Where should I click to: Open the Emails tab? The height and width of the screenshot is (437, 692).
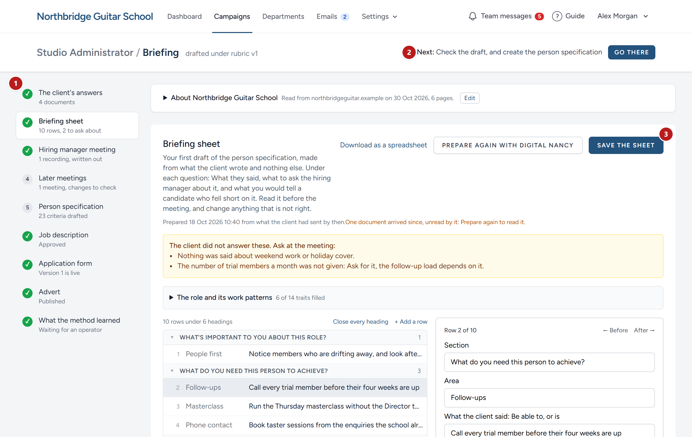(327, 16)
